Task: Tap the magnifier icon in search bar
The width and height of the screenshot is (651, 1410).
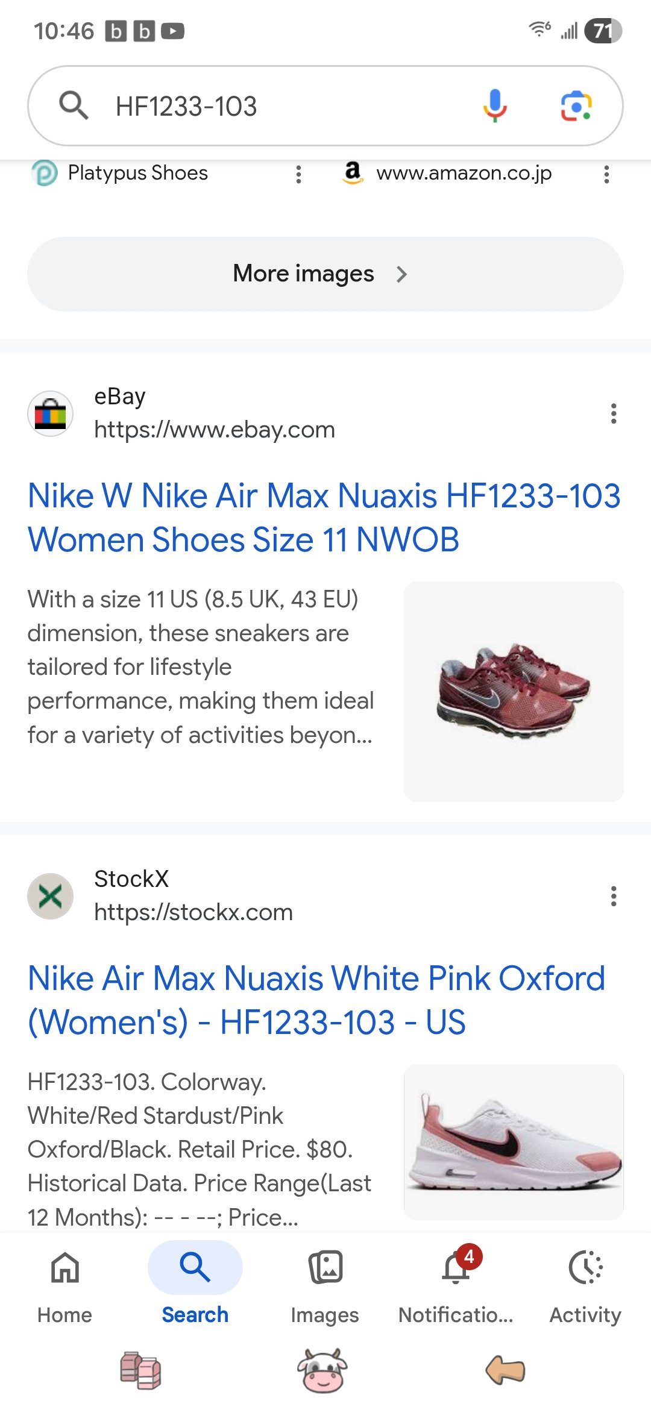Action: (x=74, y=105)
